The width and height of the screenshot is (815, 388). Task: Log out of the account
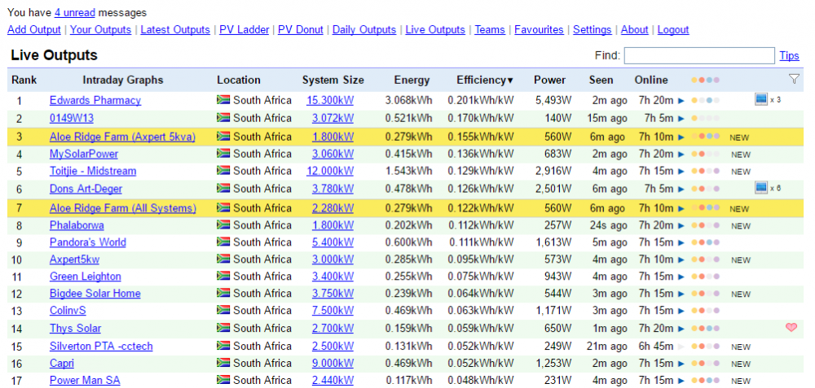(673, 29)
